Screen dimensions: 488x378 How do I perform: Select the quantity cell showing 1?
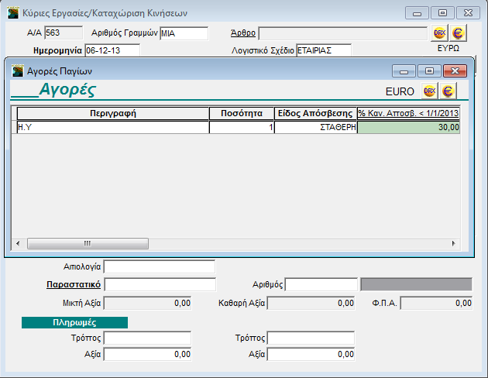pos(242,127)
